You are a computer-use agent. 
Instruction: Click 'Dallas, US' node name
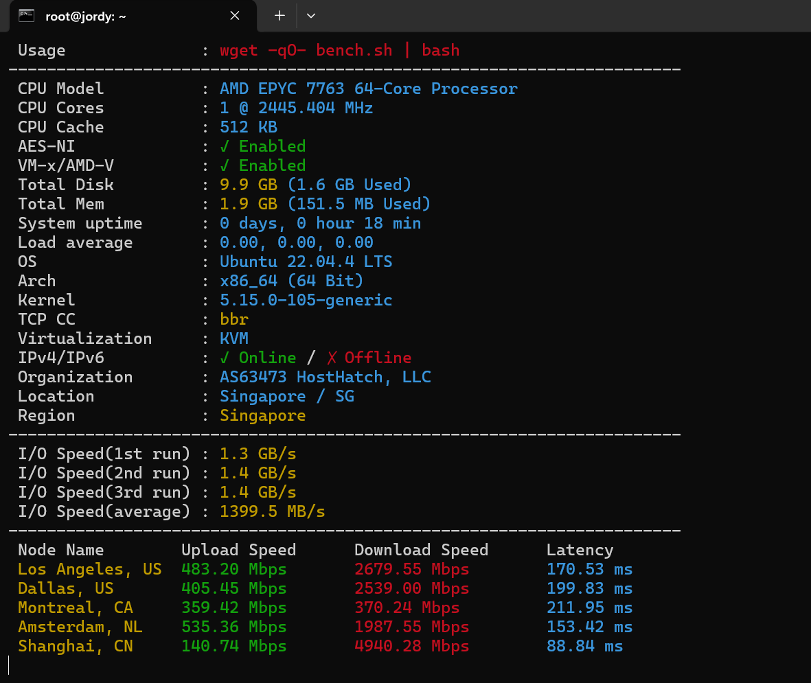pyautogui.click(x=66, y=588)
